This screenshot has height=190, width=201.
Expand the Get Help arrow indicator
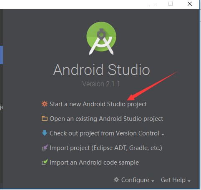189,181
